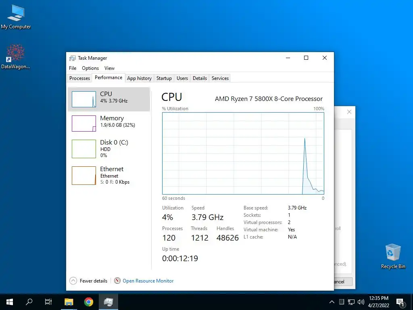Click the Speed value 3.79 GHz
This screenshot has height=310, width=413.
click(x=208, y=217)
